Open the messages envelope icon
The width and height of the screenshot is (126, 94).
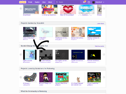84,2
